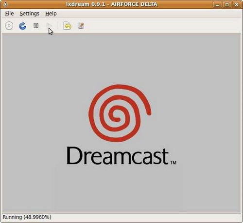Open the Help menu
The image size is (243, 223).
(51, 14)
